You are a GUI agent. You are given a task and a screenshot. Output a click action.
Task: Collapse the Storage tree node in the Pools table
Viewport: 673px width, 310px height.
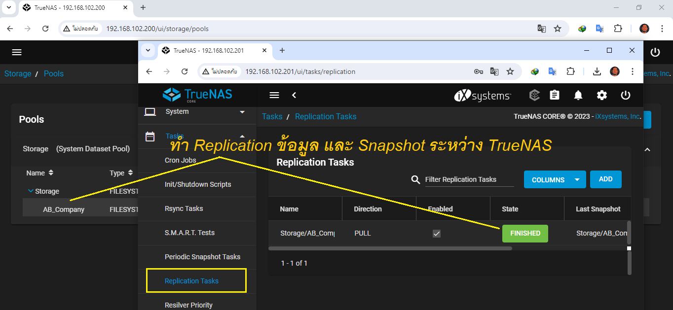pos(31,191)
